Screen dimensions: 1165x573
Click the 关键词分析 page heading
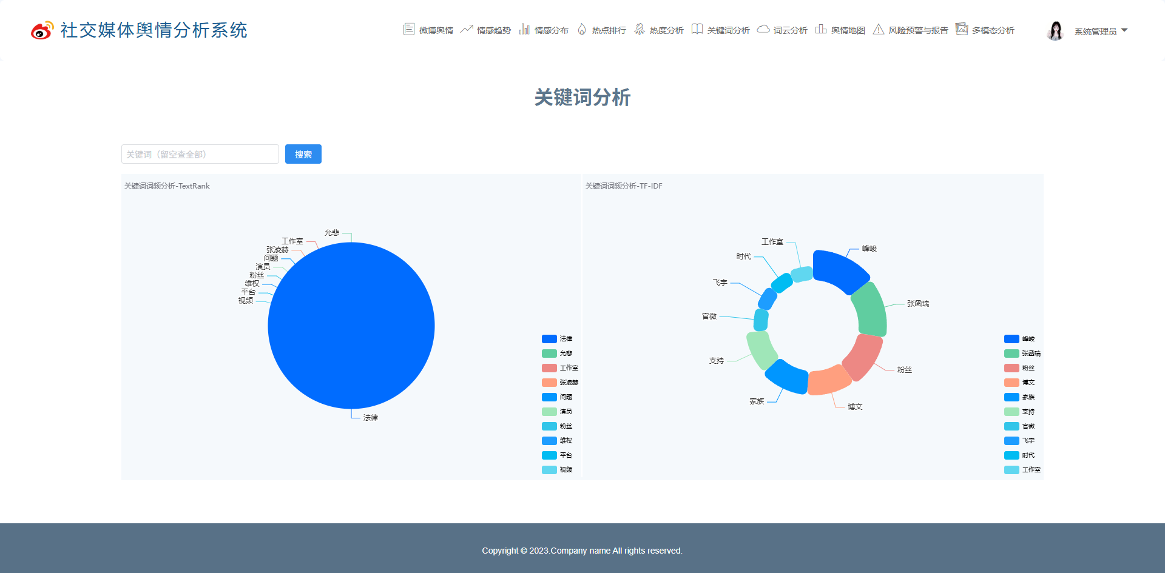coord(582,97)
